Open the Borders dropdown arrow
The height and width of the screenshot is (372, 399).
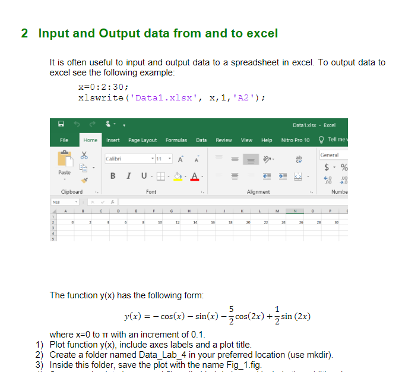click(x=168, y=176)
